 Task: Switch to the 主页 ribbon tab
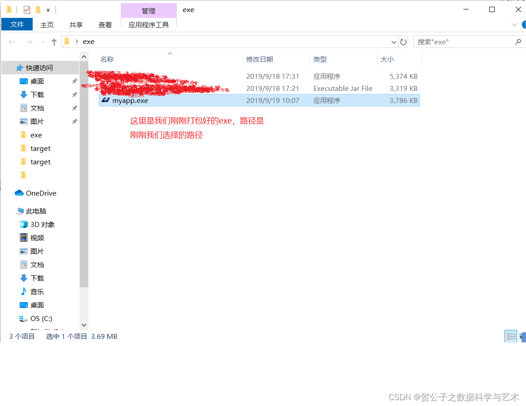[47, 25]
